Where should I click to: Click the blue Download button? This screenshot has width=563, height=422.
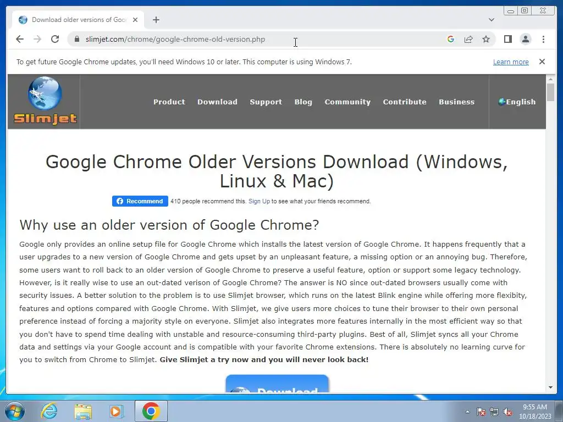point(277,384)
